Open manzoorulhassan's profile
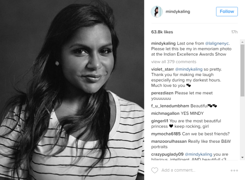The image size is (245, 180). 169,141
